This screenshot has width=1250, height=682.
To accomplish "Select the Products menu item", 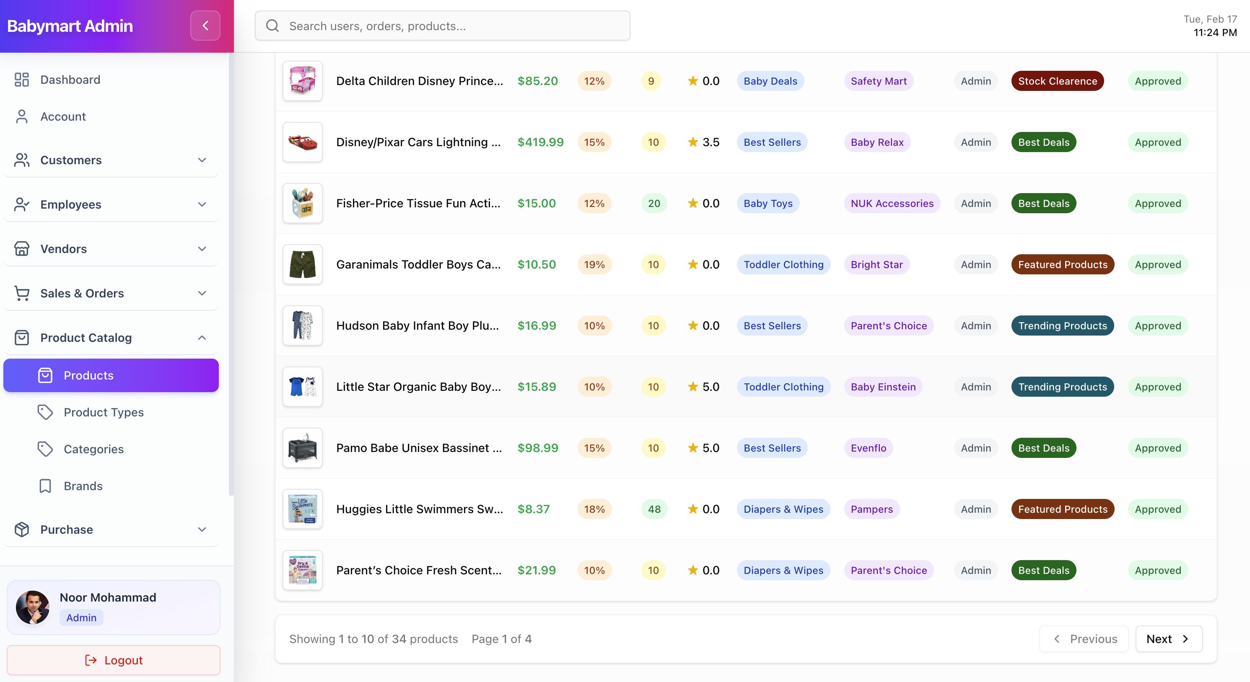I will click(111, 375).
